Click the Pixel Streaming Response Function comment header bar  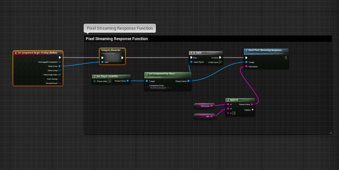point(207,39)
